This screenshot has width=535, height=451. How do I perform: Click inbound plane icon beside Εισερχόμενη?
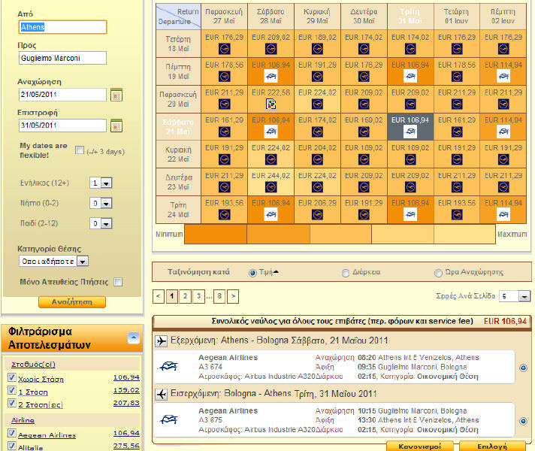(x=161, y=394)
